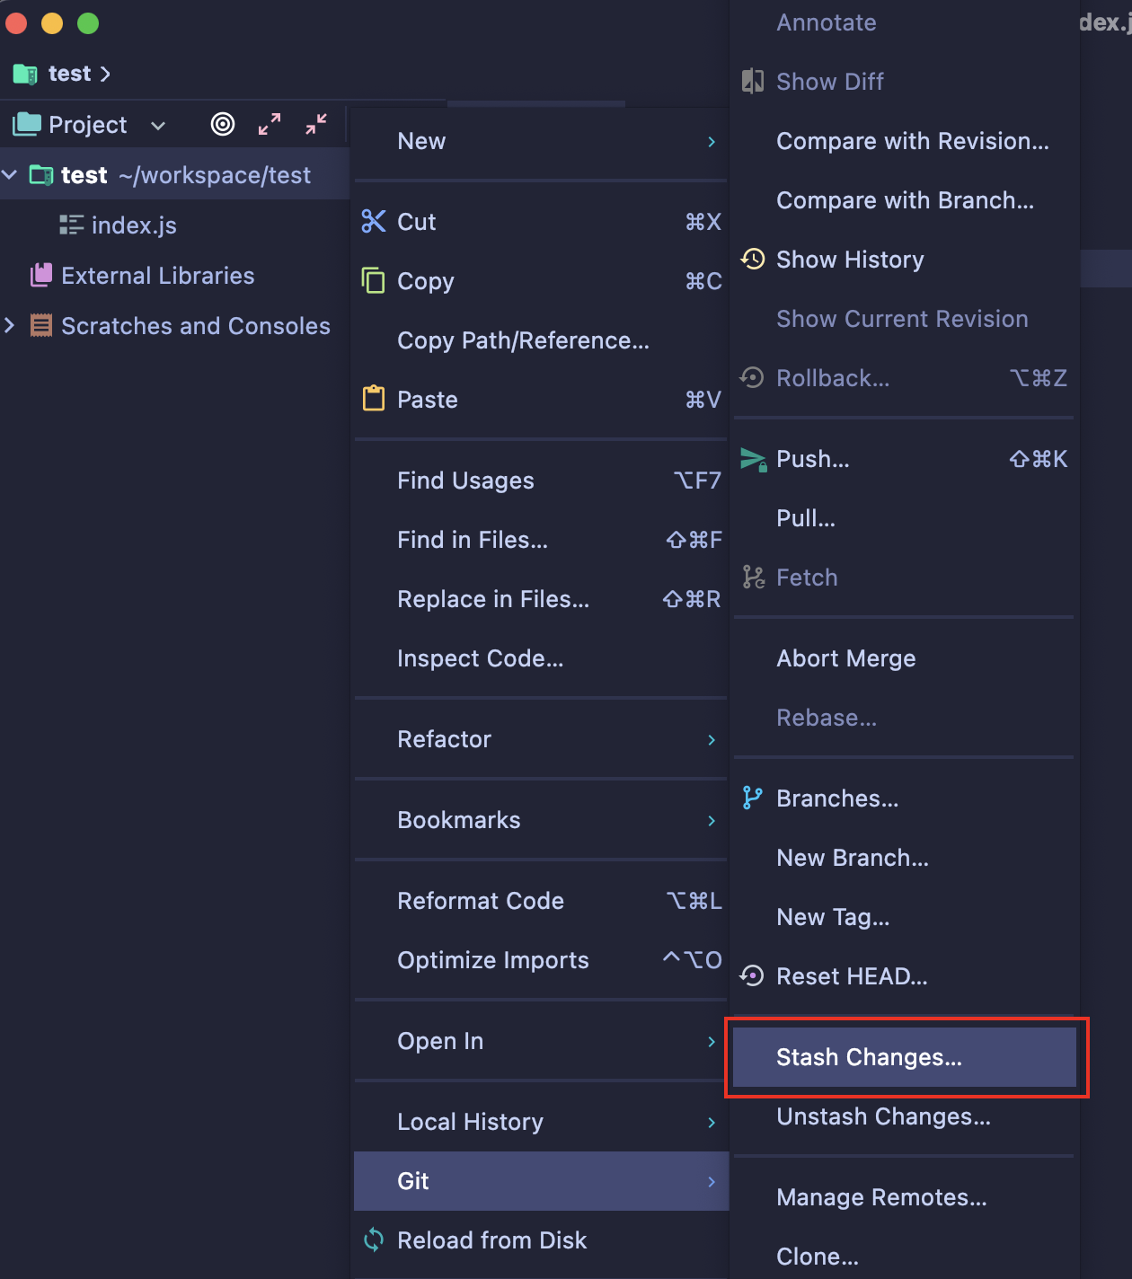Choose Abort Merge from Git submenu

(x=845, y=657)
